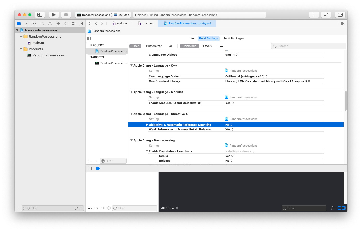The height and width of the screenshot is (231, 362).
Task: Select RandomPossessions under TARGETS
Action: [x=111, y=63]
